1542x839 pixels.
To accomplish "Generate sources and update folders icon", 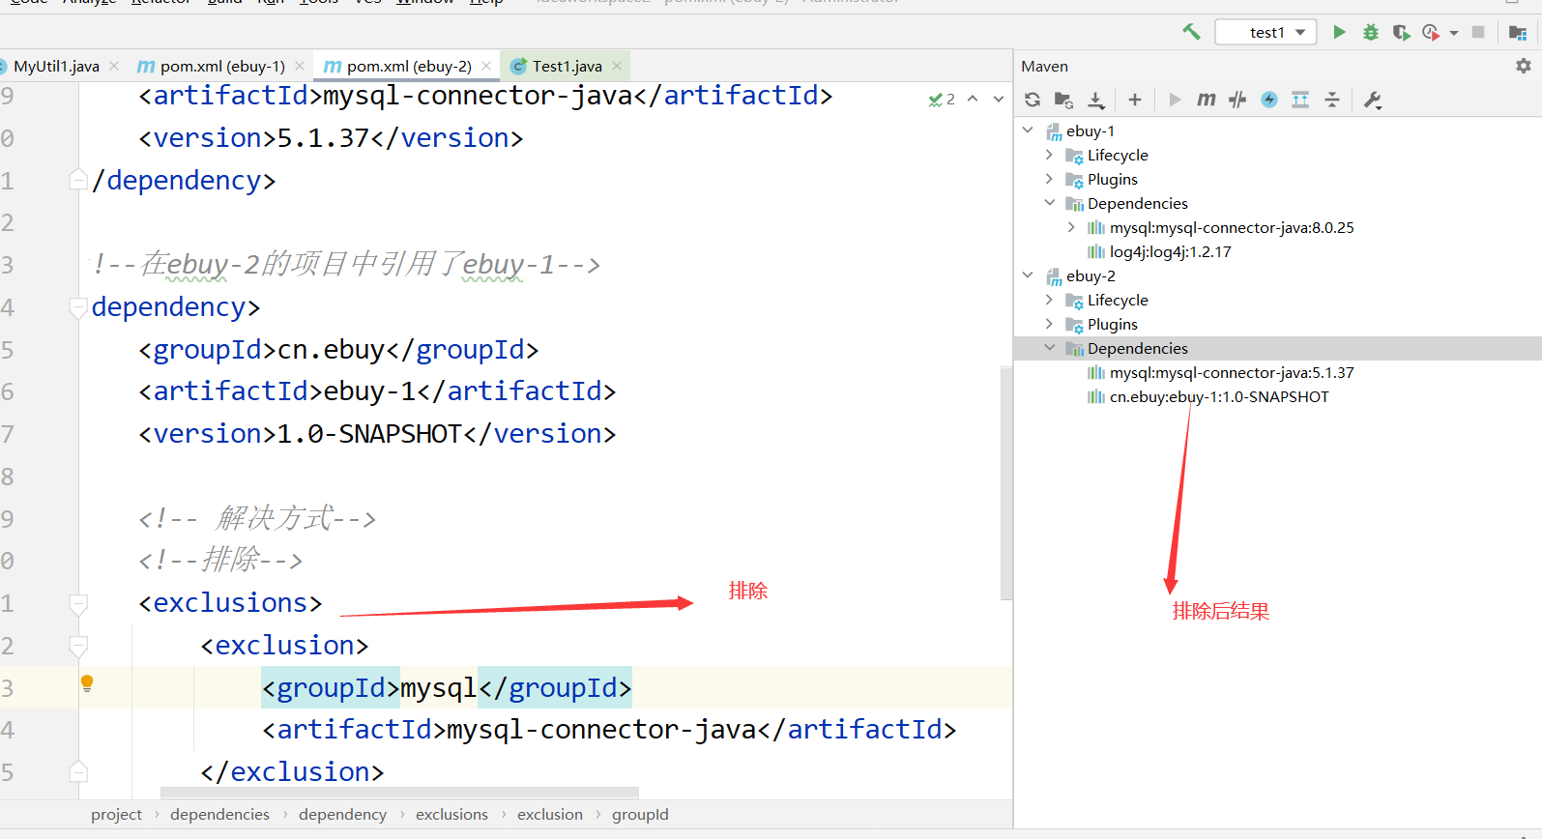I will (x=1063, y=100).
